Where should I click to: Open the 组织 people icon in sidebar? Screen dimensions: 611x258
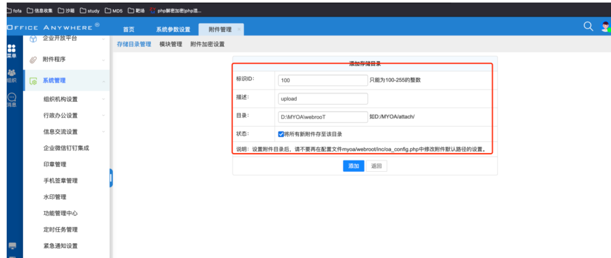[12, 73]
